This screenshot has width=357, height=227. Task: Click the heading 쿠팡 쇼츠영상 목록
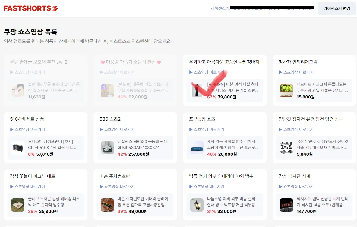(x=30, y=32)
